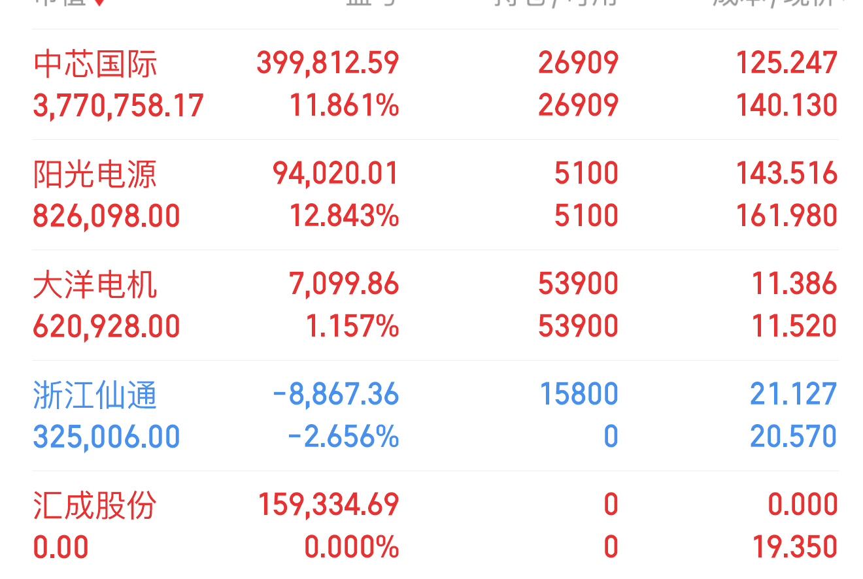Click 汇成股份 profit 159,334.69

coord(328,505)
